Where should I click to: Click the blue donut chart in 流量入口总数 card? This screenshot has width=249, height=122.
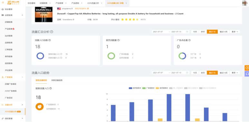(40, 56)
